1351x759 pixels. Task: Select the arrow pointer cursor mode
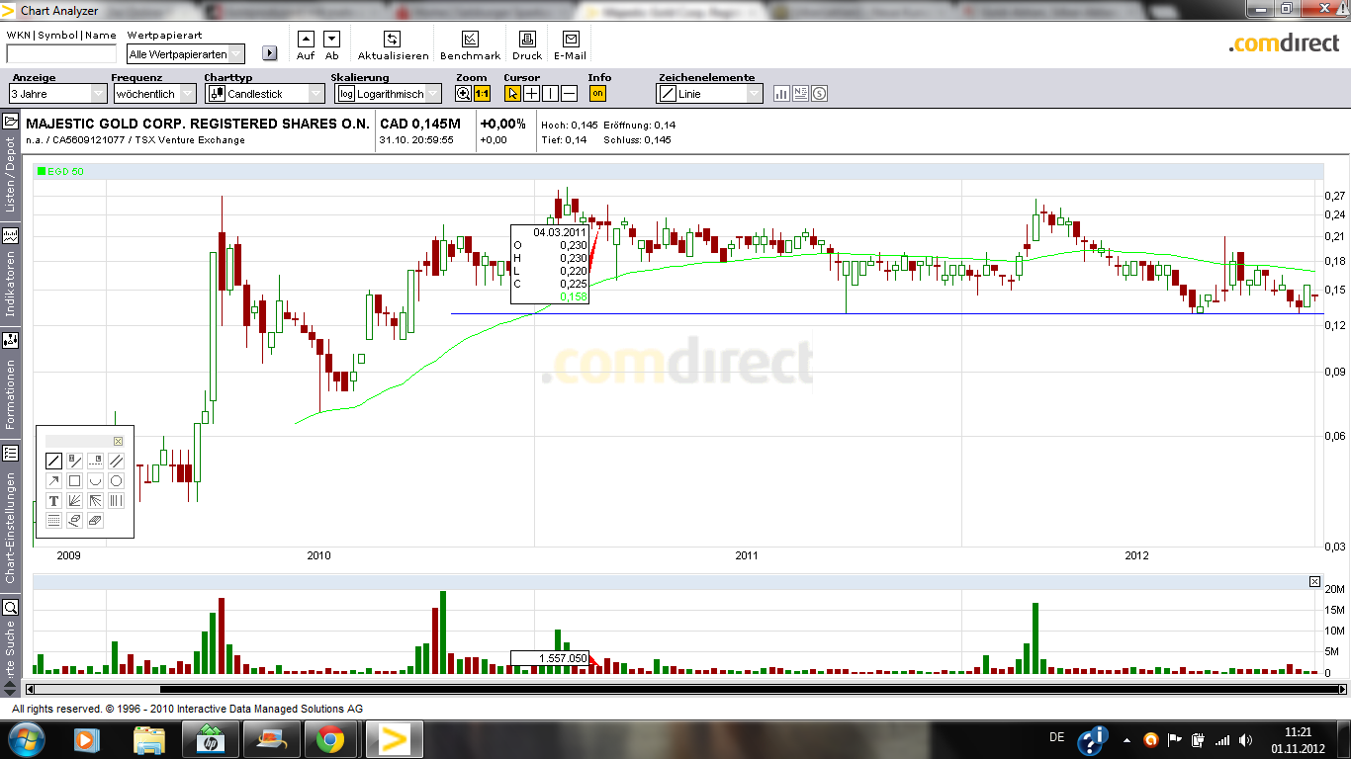[x=512, y=94]
